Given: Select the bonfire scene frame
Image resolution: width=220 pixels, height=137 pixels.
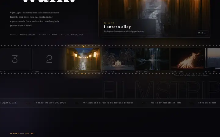Looking at the screenshot, I should (187, 59).
